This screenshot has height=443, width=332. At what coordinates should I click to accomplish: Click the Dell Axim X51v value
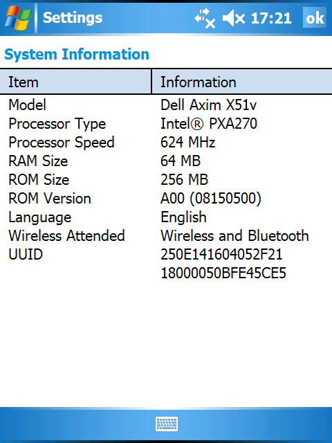(x=208, y=105)
